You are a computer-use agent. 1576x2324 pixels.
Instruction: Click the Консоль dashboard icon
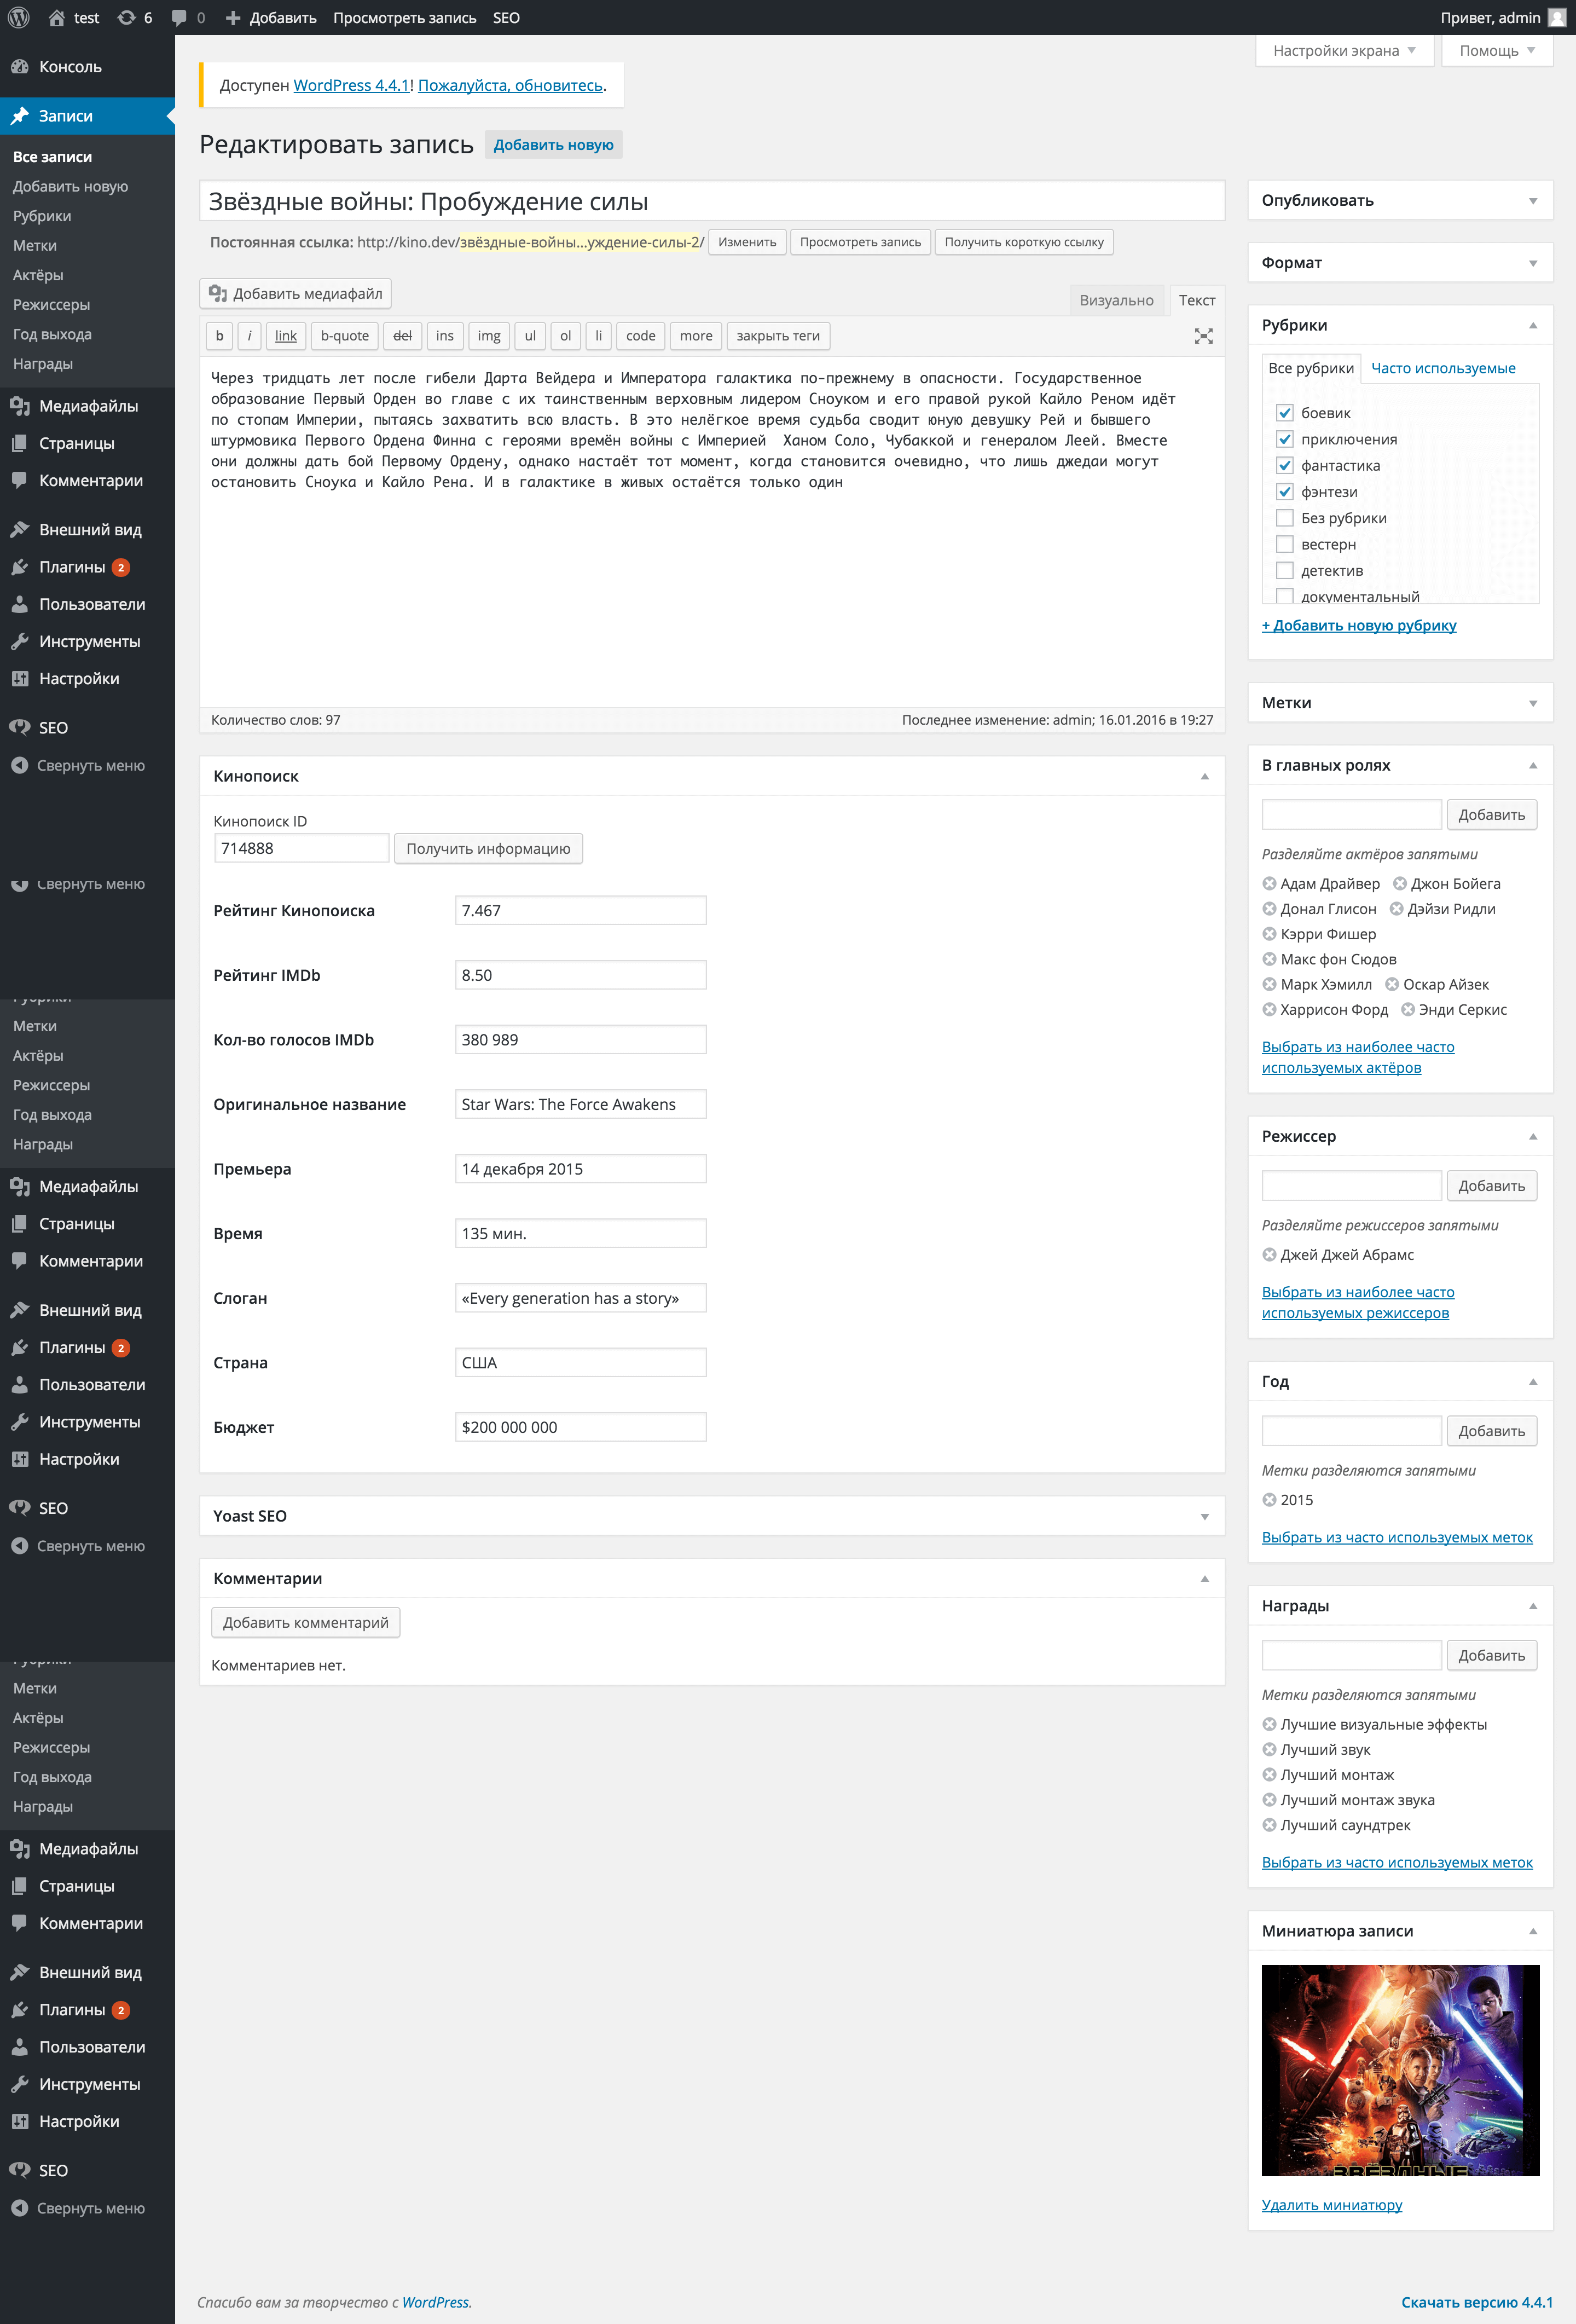coord(19,67)
